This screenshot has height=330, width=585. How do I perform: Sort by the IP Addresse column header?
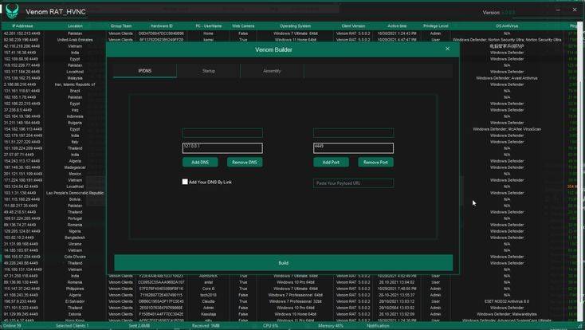click(x=22, y=26)
